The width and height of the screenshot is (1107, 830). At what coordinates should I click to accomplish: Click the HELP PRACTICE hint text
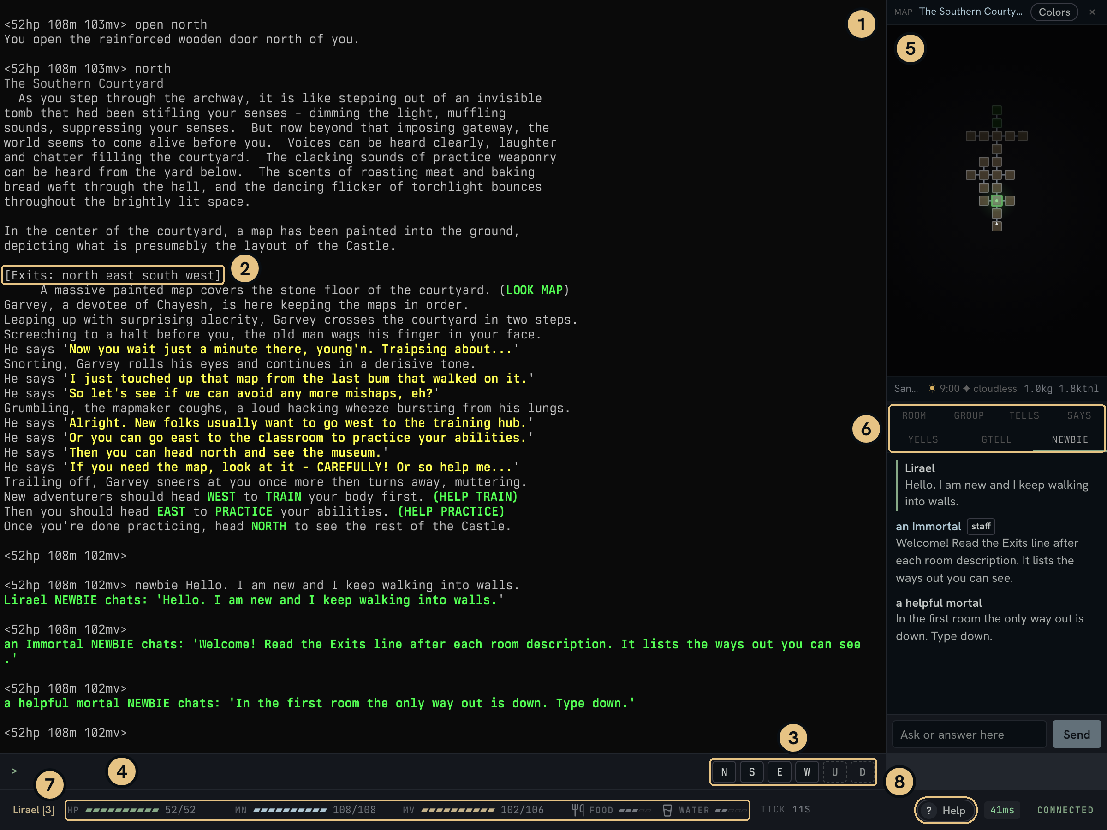[x=451, y=511]
